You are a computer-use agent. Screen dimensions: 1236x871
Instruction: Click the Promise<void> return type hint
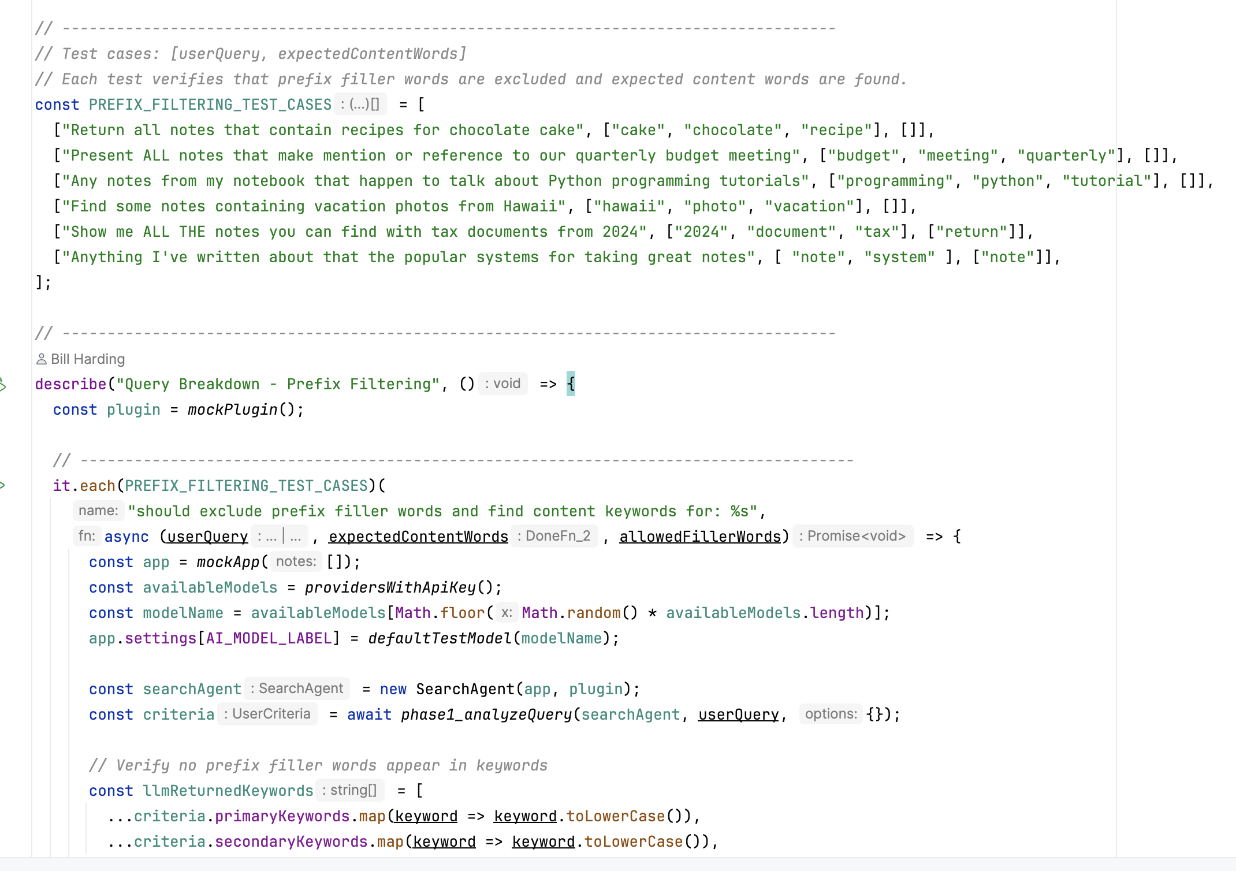(852, 536)
